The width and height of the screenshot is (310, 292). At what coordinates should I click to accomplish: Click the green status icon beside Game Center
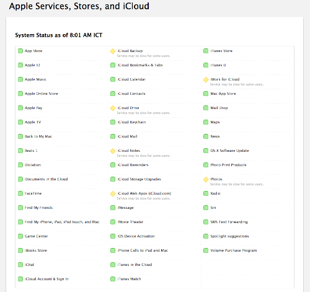[x=20, y=236]
